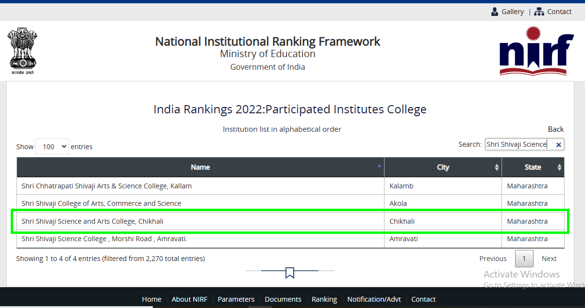Clear the search field with the X icon

point(558,145)
